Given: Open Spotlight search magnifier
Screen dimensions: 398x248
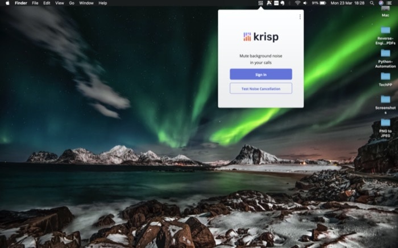Looking at the screenshot, I should coord(372,3).
